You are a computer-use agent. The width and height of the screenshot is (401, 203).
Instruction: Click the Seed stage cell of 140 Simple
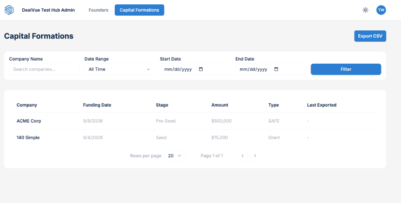click(x=161, y=137)
